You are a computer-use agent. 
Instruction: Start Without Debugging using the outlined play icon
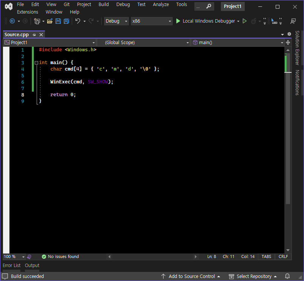(x=245, y=21)
